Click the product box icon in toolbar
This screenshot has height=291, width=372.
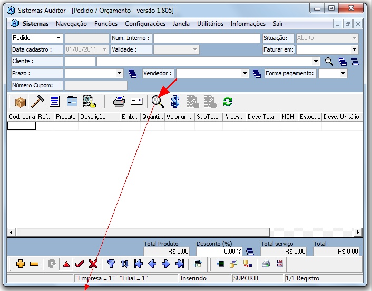click(21, 102)
